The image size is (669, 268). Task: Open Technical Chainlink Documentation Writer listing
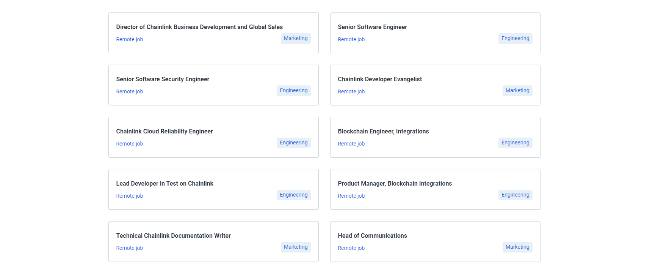173,236
